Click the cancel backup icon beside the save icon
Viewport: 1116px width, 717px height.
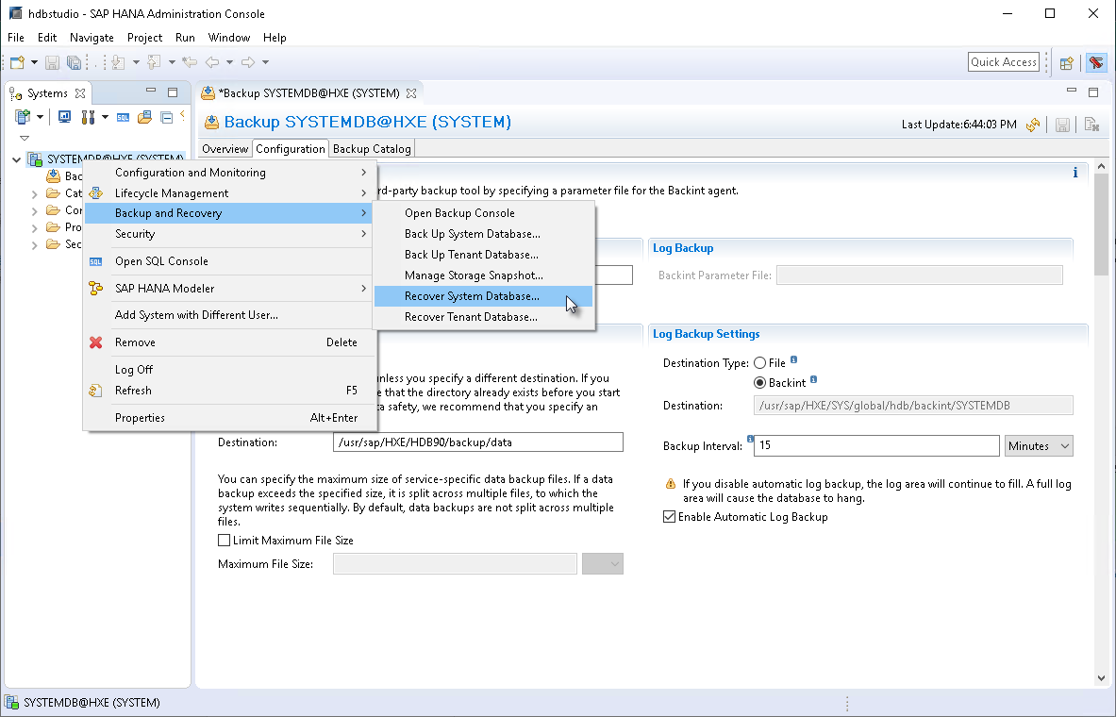pyautogui.click(x=1091, y=124)
